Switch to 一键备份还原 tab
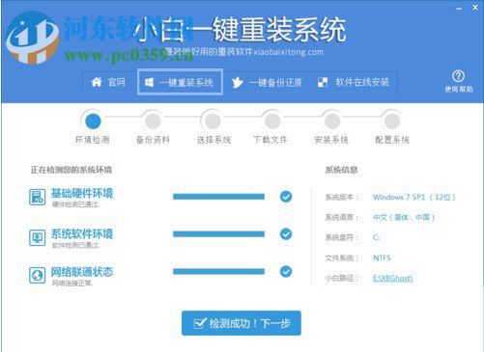This screenshot has width=484, height=352. pos(268,82)
